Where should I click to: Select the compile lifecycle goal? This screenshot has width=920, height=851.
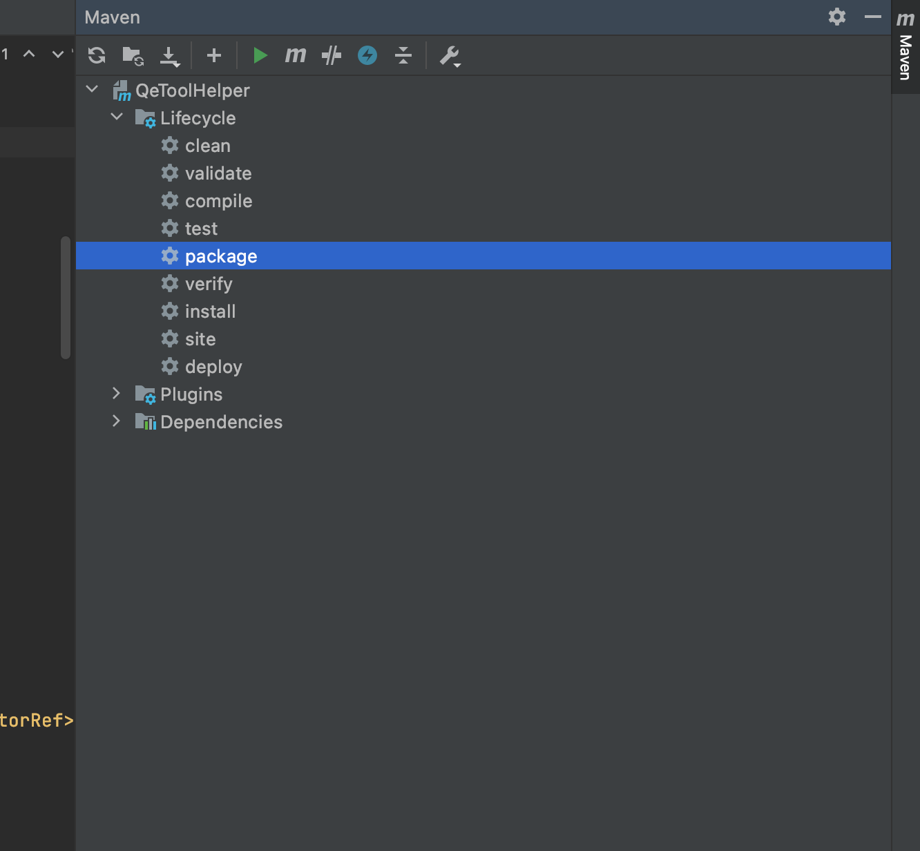(x=483, y=201)
